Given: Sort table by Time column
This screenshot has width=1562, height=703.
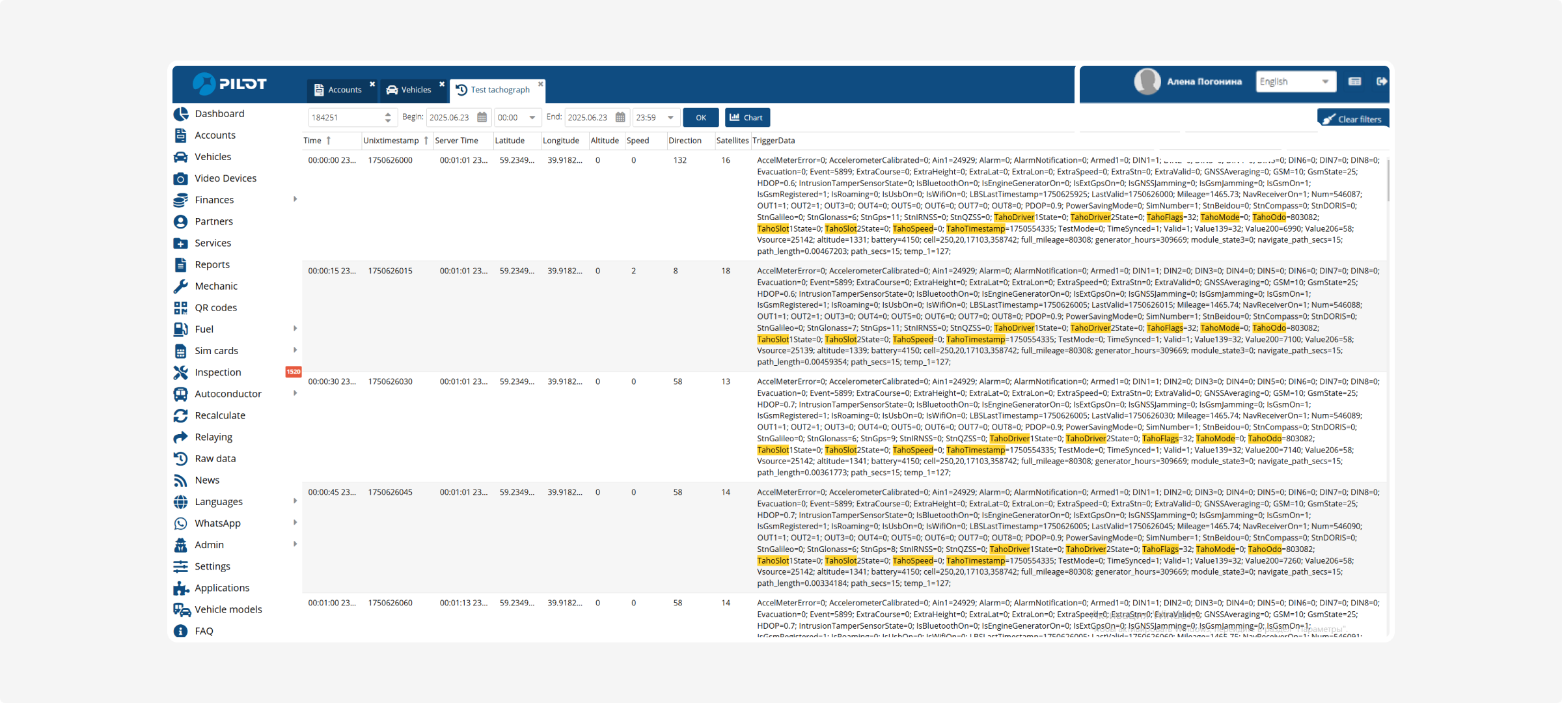Looking at the screenshot, I should coord(314,141).
